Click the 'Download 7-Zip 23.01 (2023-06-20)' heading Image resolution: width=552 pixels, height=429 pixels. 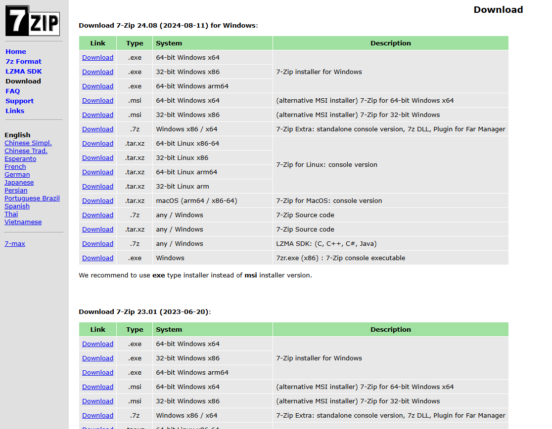coord(145,312)
